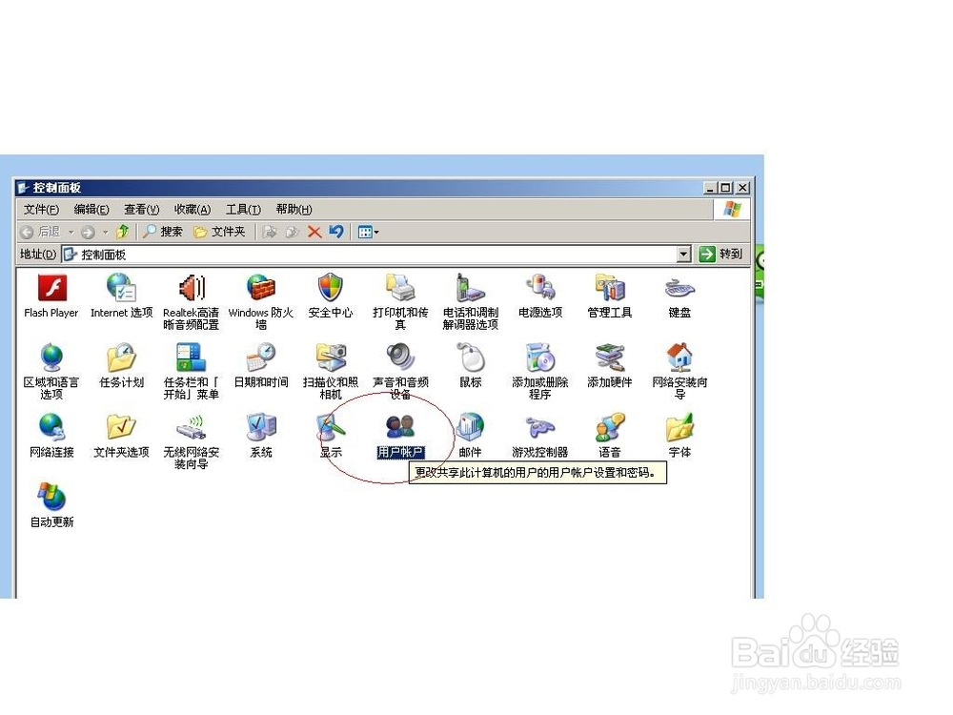Click the 转到 go button

[721, 255]
